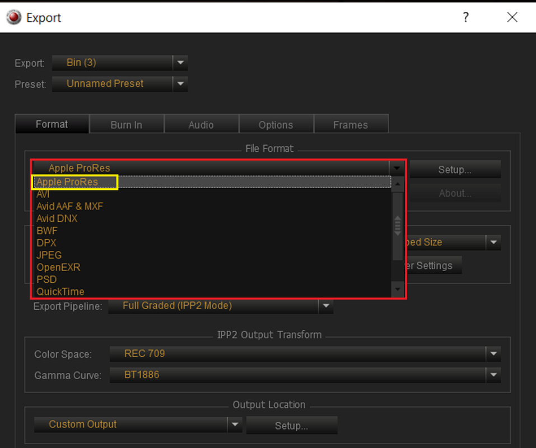Open the Export Bin (3) dropdown

(x=120, y=63)
